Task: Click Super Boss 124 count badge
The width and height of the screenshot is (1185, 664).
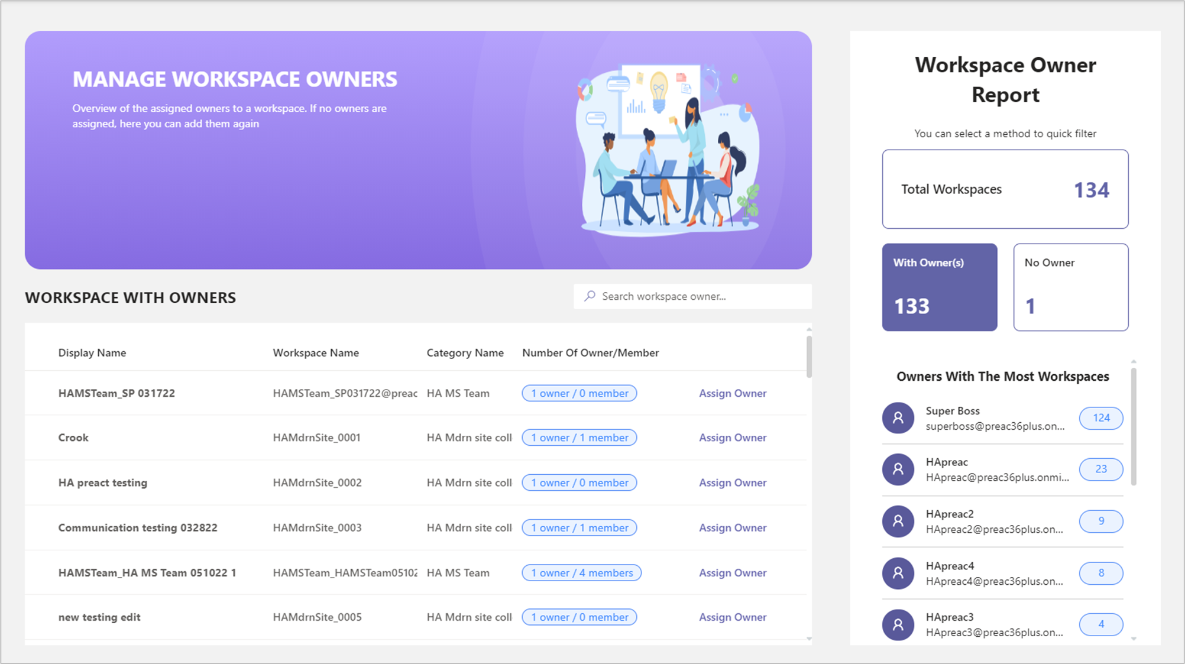Action: [1100, 418]
